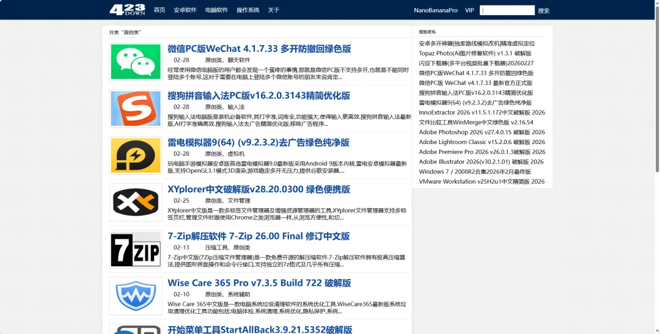Open the 安卓软件 navigation menu

tap(185, 10)
